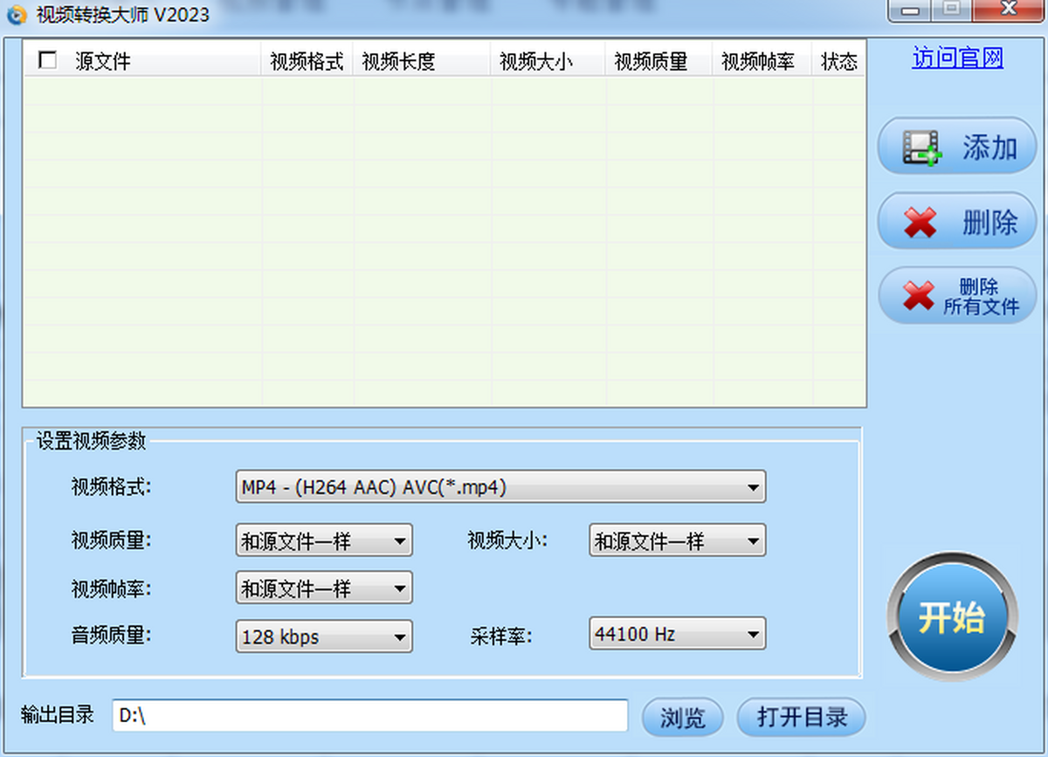Open the 访问官网 link
The height and width of the screenshot is (757, 1048).
[x=958, y=58]
